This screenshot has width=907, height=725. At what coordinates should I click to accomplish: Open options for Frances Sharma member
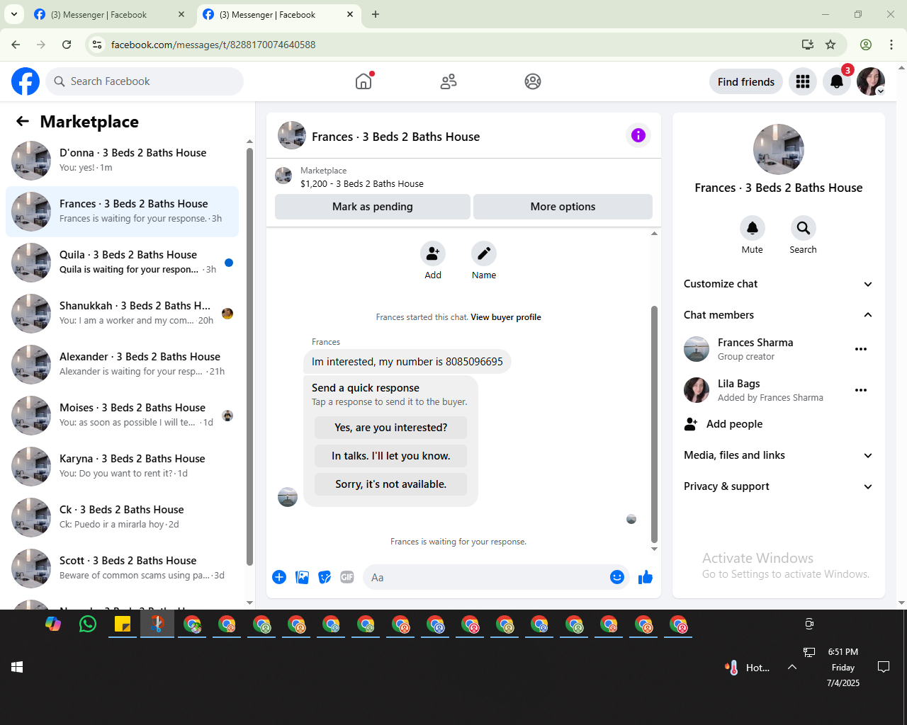(x=861, y=349)
